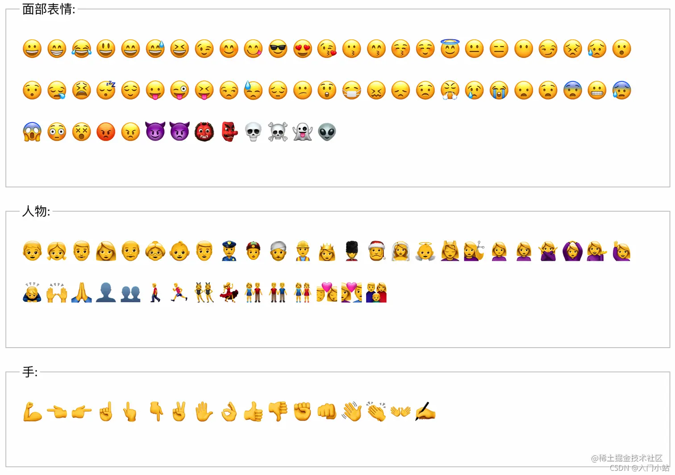The height and width of the screenshot is (475, 675).
Task: Click the flexed biceps emoji
Action: coord(32,412)
